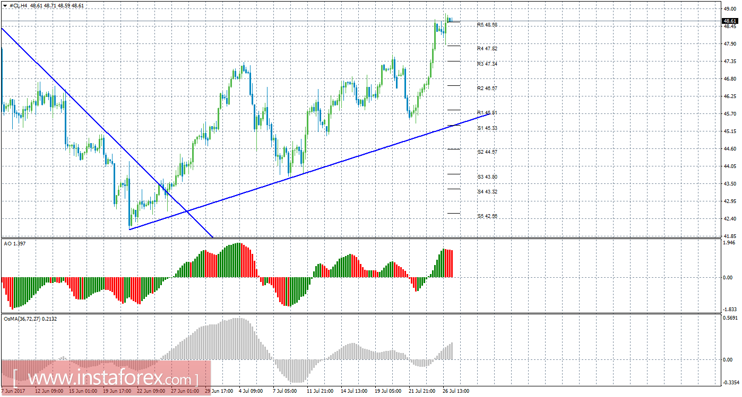742x397 pixels.
Task: Click the R5 48.58 pivot label
Action: (487, 25)
